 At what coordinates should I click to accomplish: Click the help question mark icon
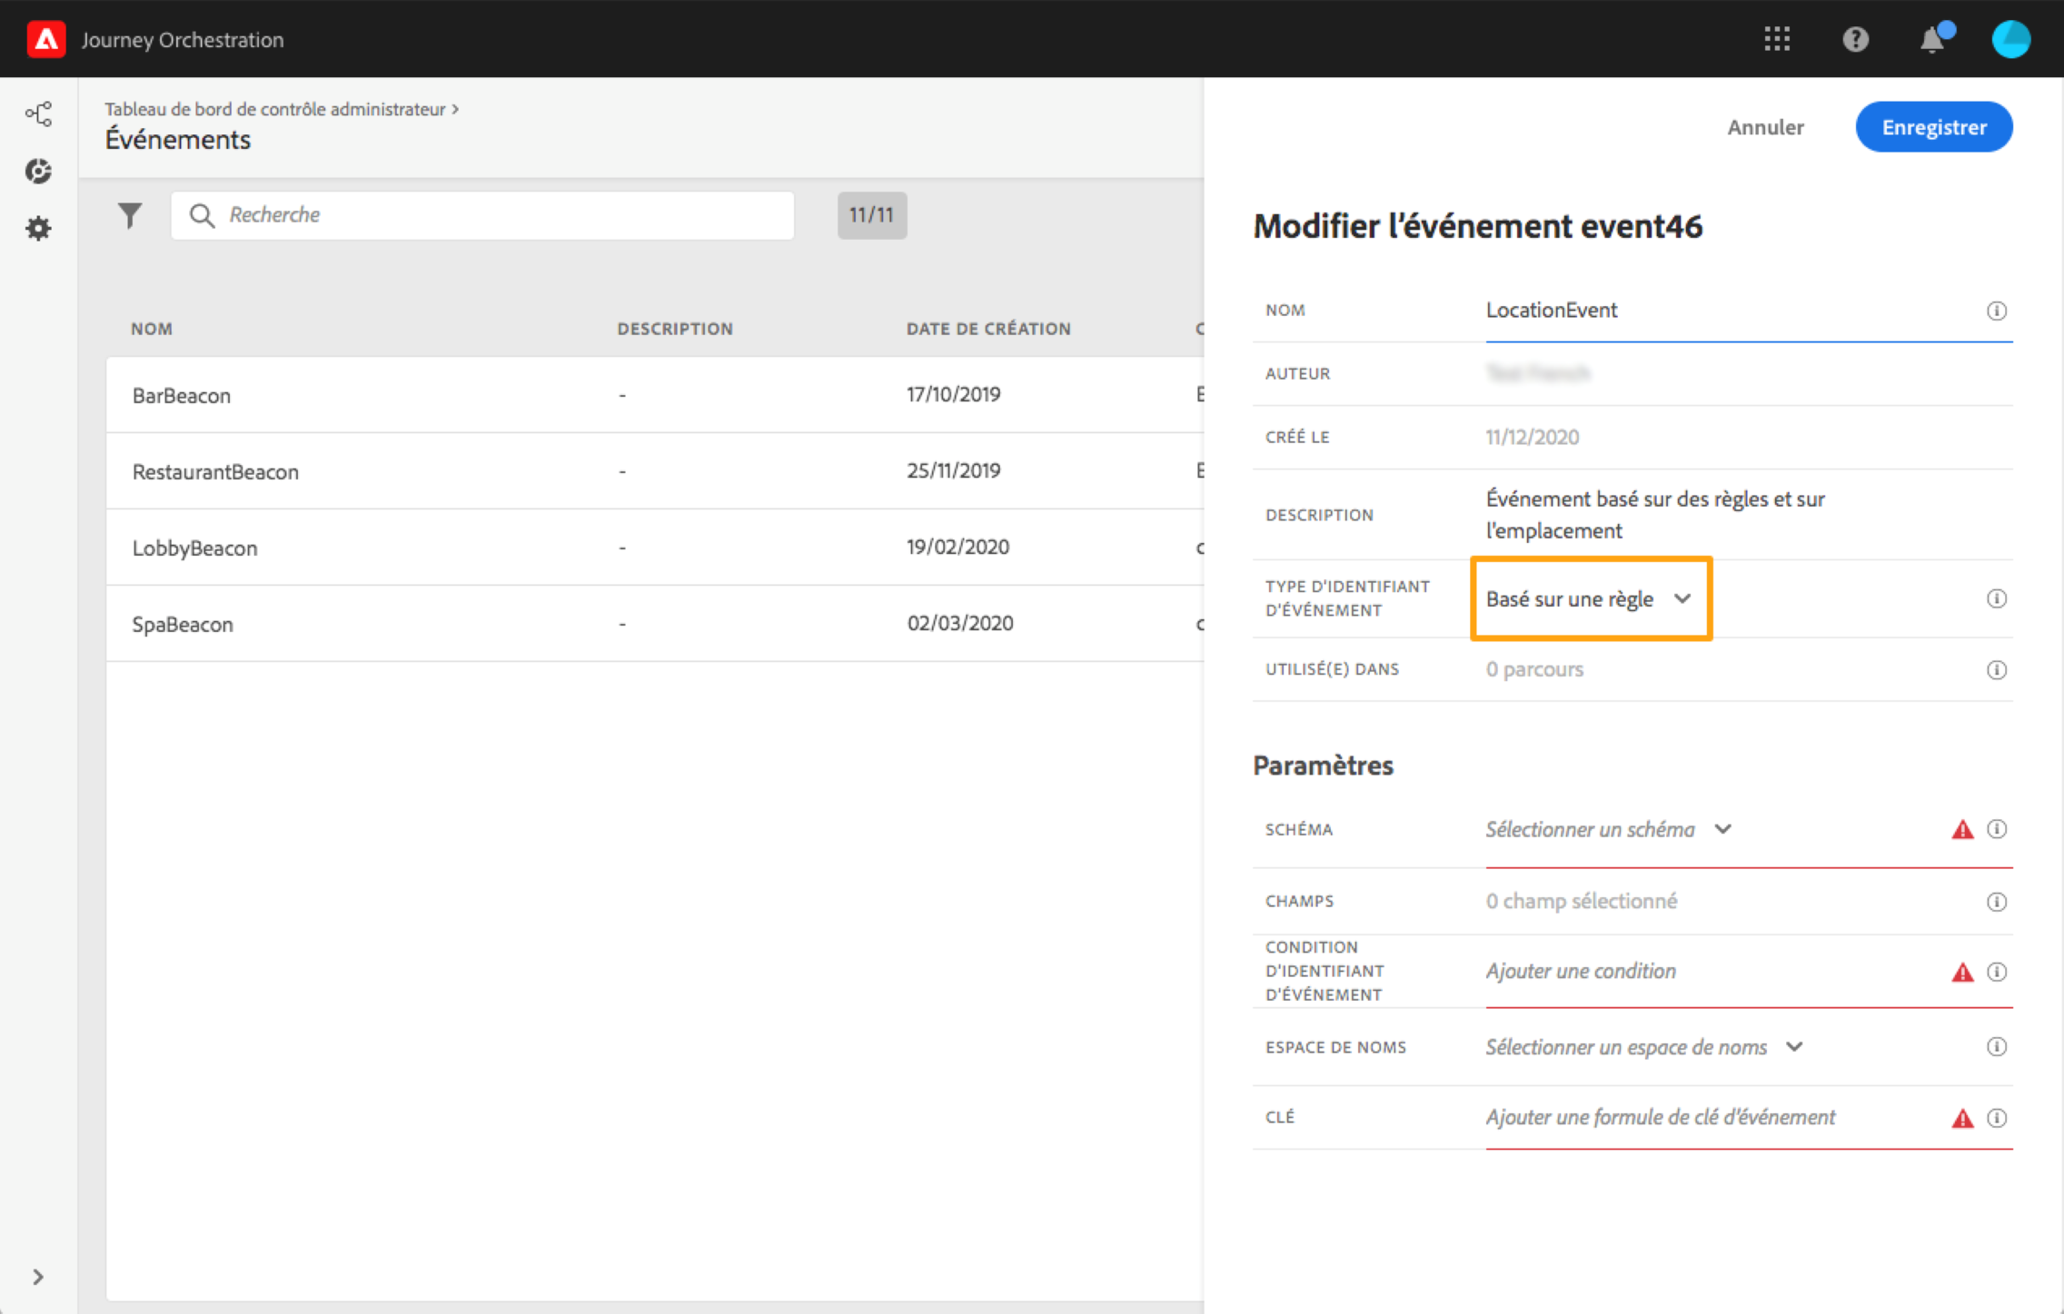(x=1854, y=39)
